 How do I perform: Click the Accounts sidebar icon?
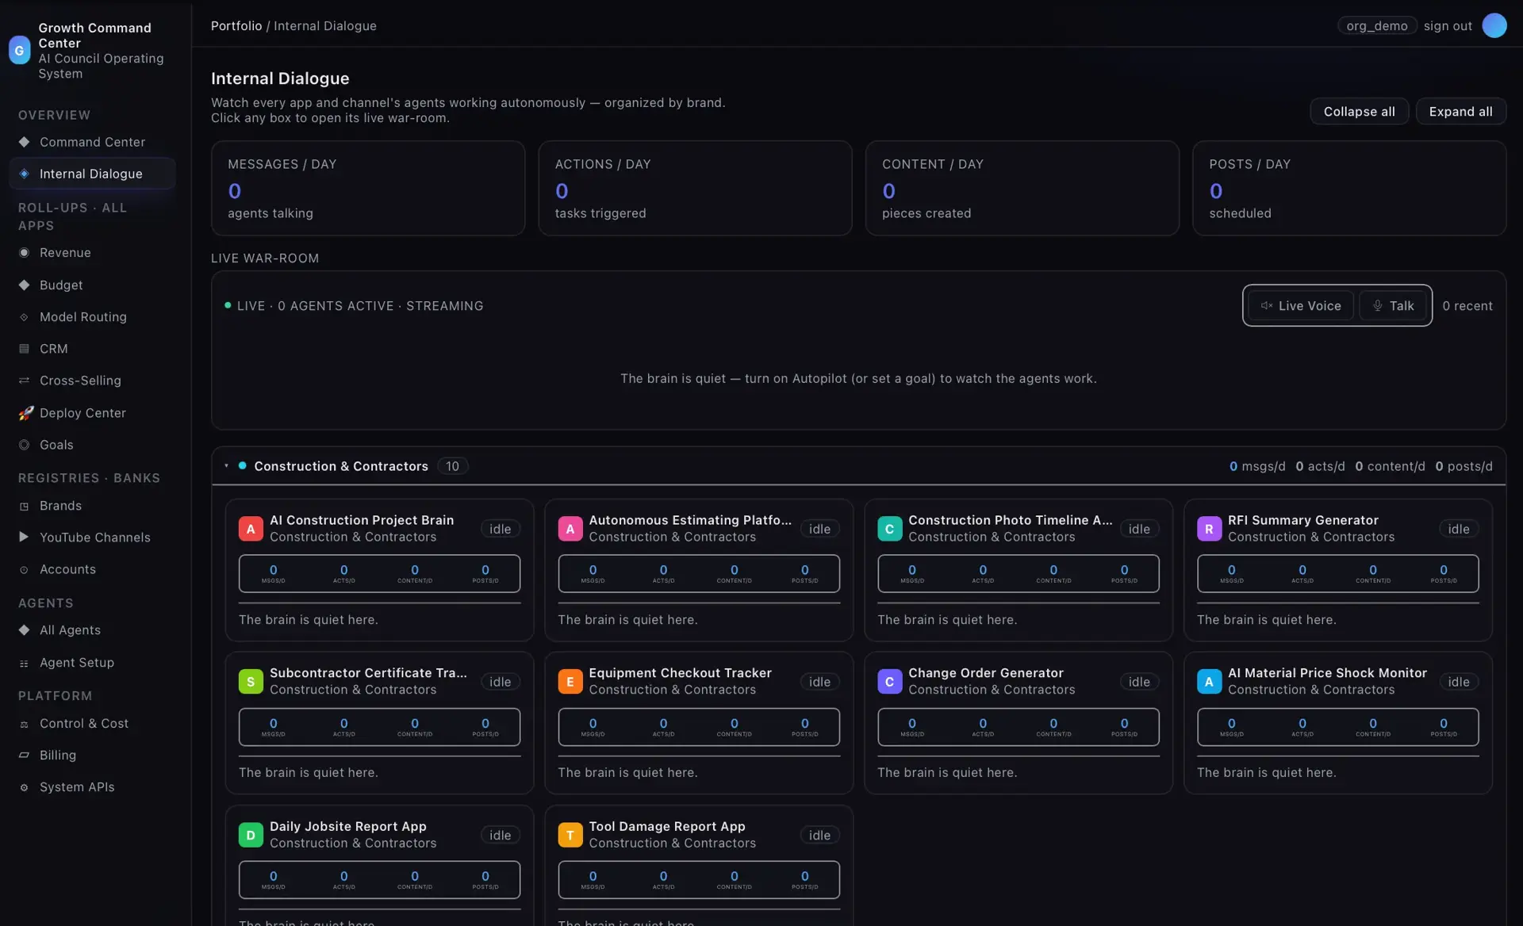point(24,569)
